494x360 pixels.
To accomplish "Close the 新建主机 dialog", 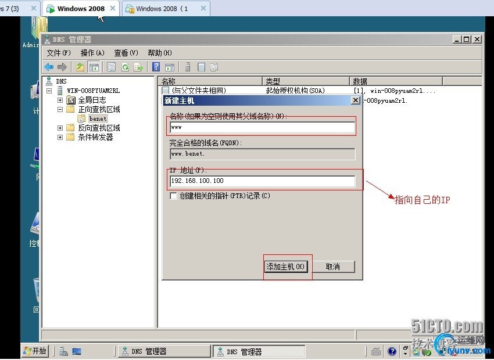I will coord(355,100).
